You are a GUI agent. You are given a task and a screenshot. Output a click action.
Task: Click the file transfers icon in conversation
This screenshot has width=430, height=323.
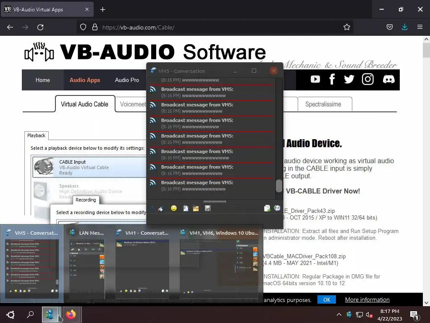[267, 208]
